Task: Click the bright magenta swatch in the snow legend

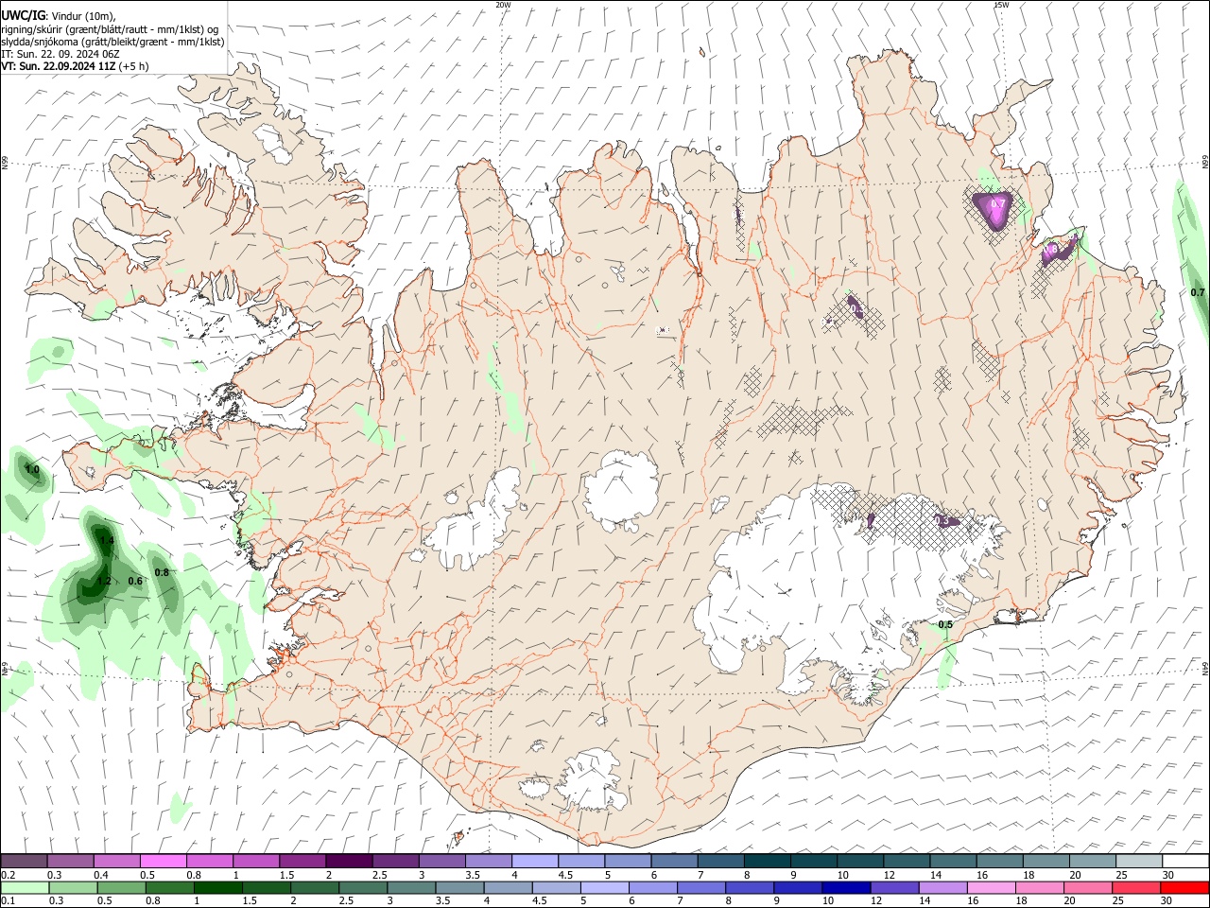Action: (x=163, y=862)
